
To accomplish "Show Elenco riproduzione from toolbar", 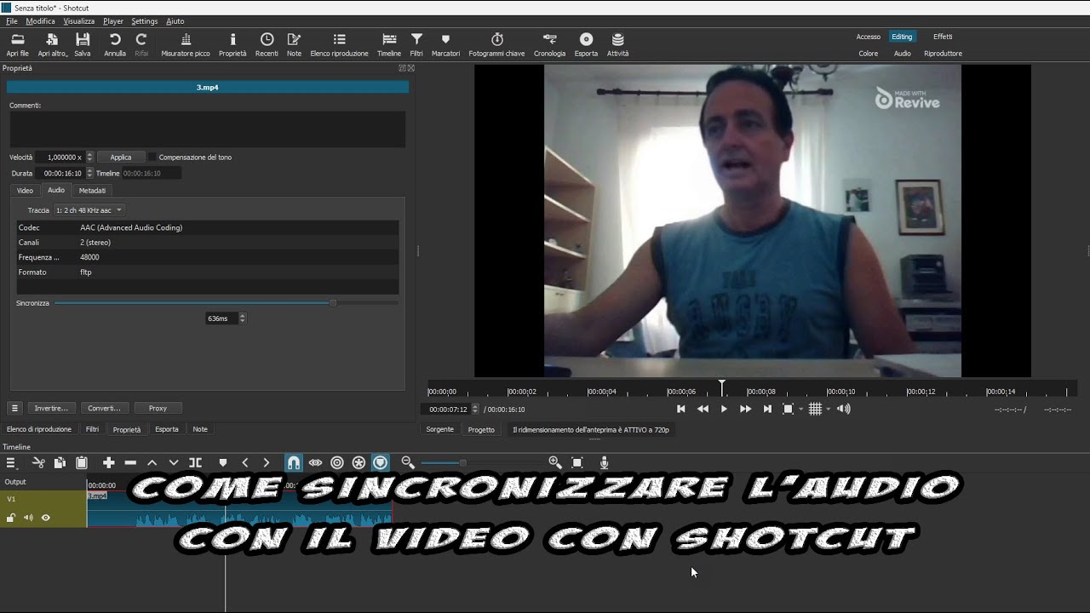I will (339, 45).
